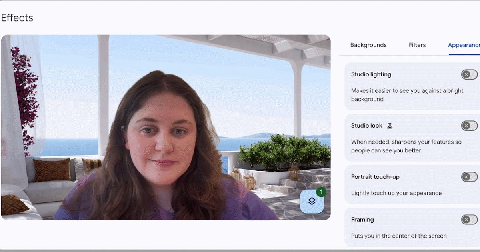Turn on Studio look
The image size is (480, 252).
(468, 126)
